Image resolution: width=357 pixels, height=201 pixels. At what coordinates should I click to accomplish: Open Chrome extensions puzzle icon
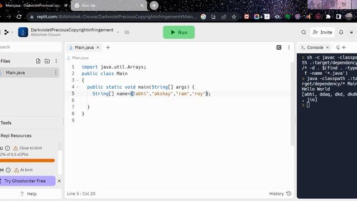pos(328,17)
